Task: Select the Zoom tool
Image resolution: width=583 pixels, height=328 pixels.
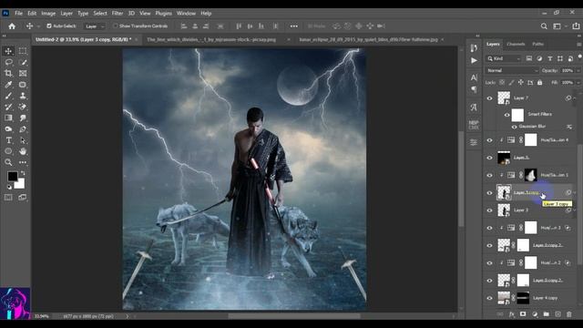Action: 8,162
